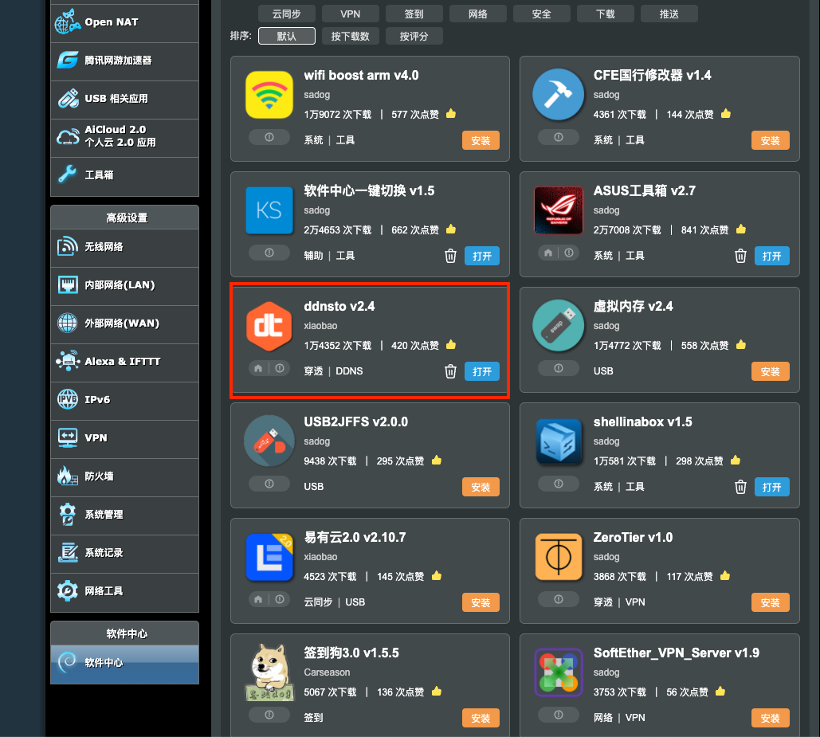
Task: Open USB 相关应用 in the sidebar
Action: pyautogui.click(x=124, y=100)
